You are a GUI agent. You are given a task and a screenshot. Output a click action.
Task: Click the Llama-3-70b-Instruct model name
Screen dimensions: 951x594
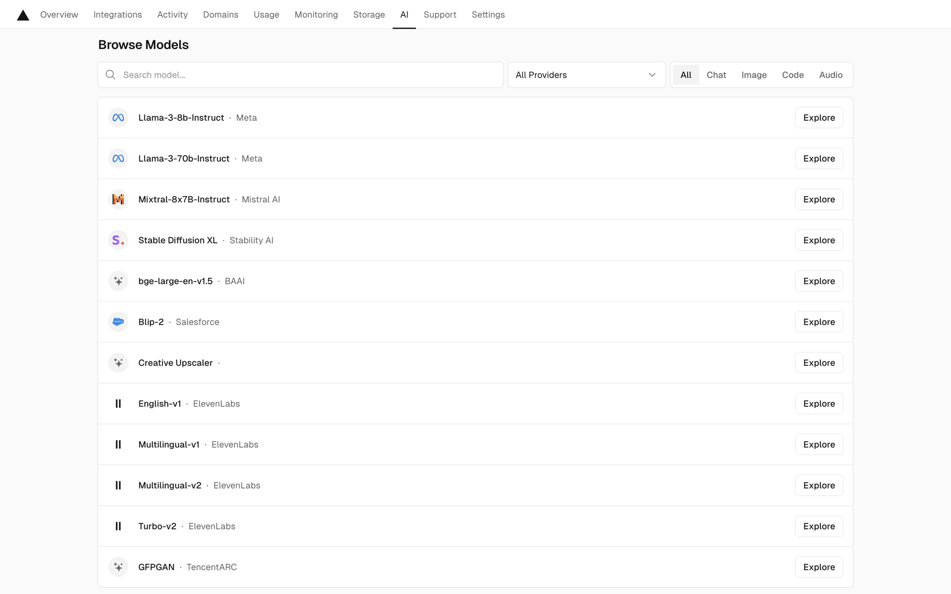pyautogui.click(x=184, y=158)
